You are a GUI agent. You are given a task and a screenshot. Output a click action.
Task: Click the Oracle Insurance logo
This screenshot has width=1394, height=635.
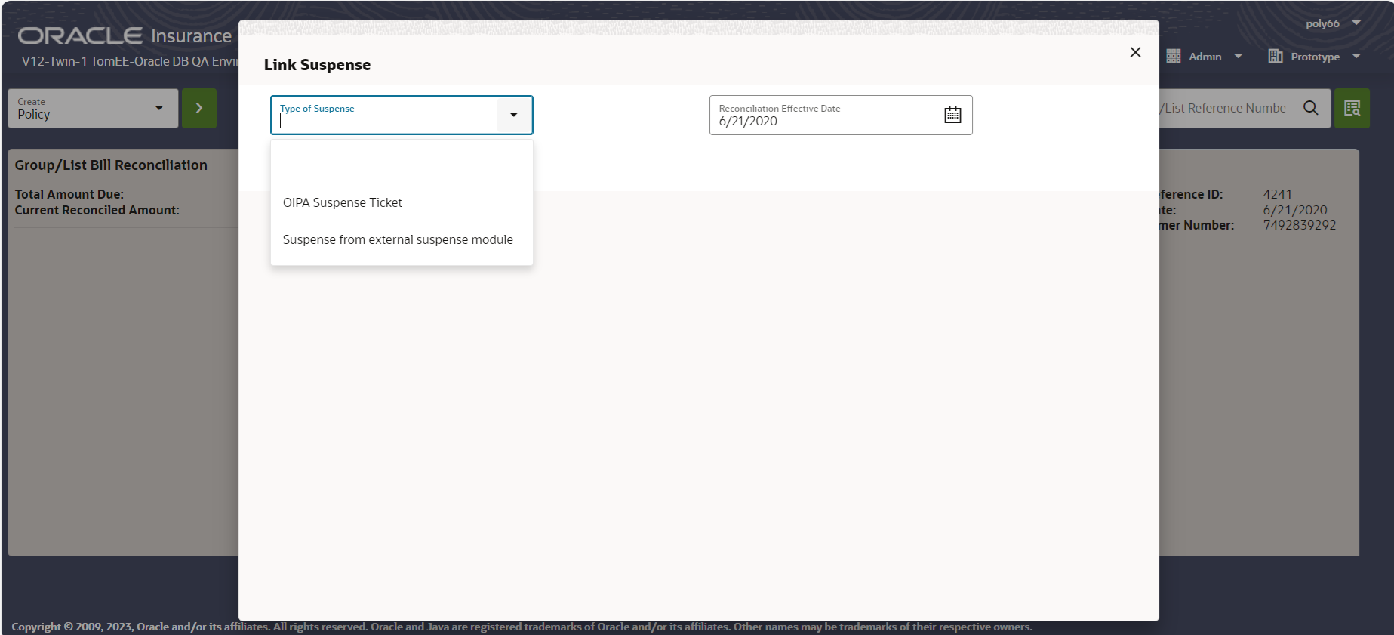[x=125, y=35]
